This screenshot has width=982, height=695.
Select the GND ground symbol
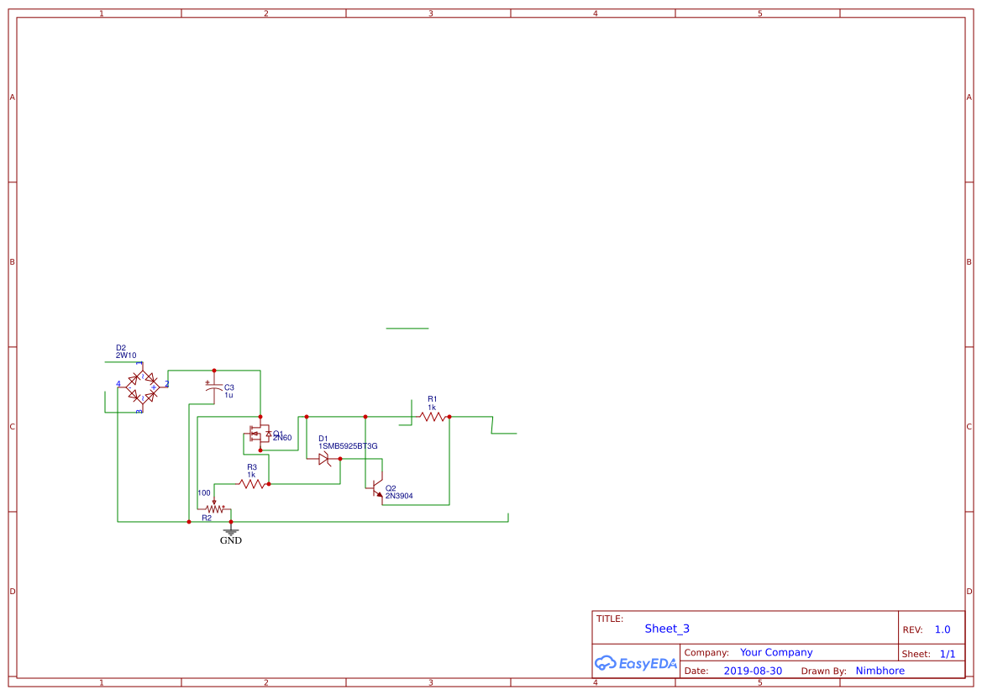pyautogui.click(x=230, y=533)
